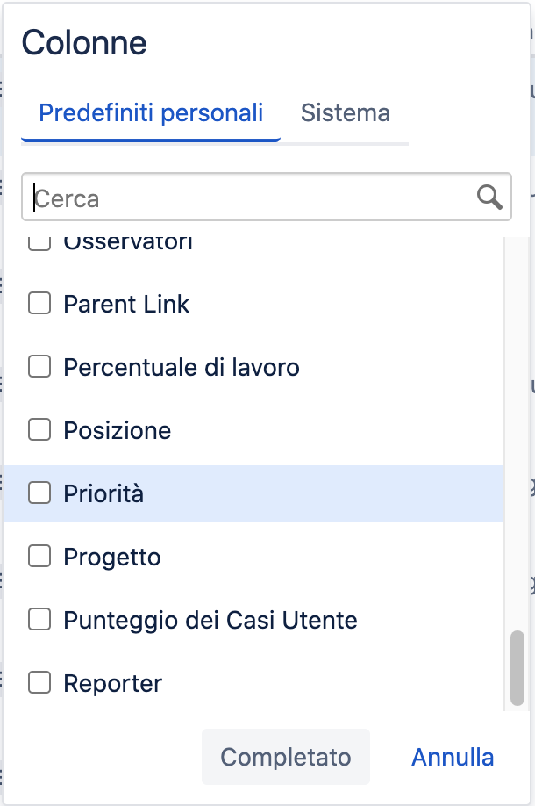
Task: Select the Progetto checkbox
Action: click(x=39, y=556)
